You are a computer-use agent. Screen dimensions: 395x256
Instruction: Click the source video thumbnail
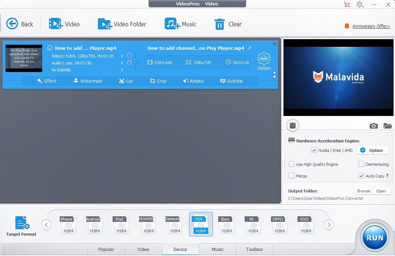coord(24,58)
